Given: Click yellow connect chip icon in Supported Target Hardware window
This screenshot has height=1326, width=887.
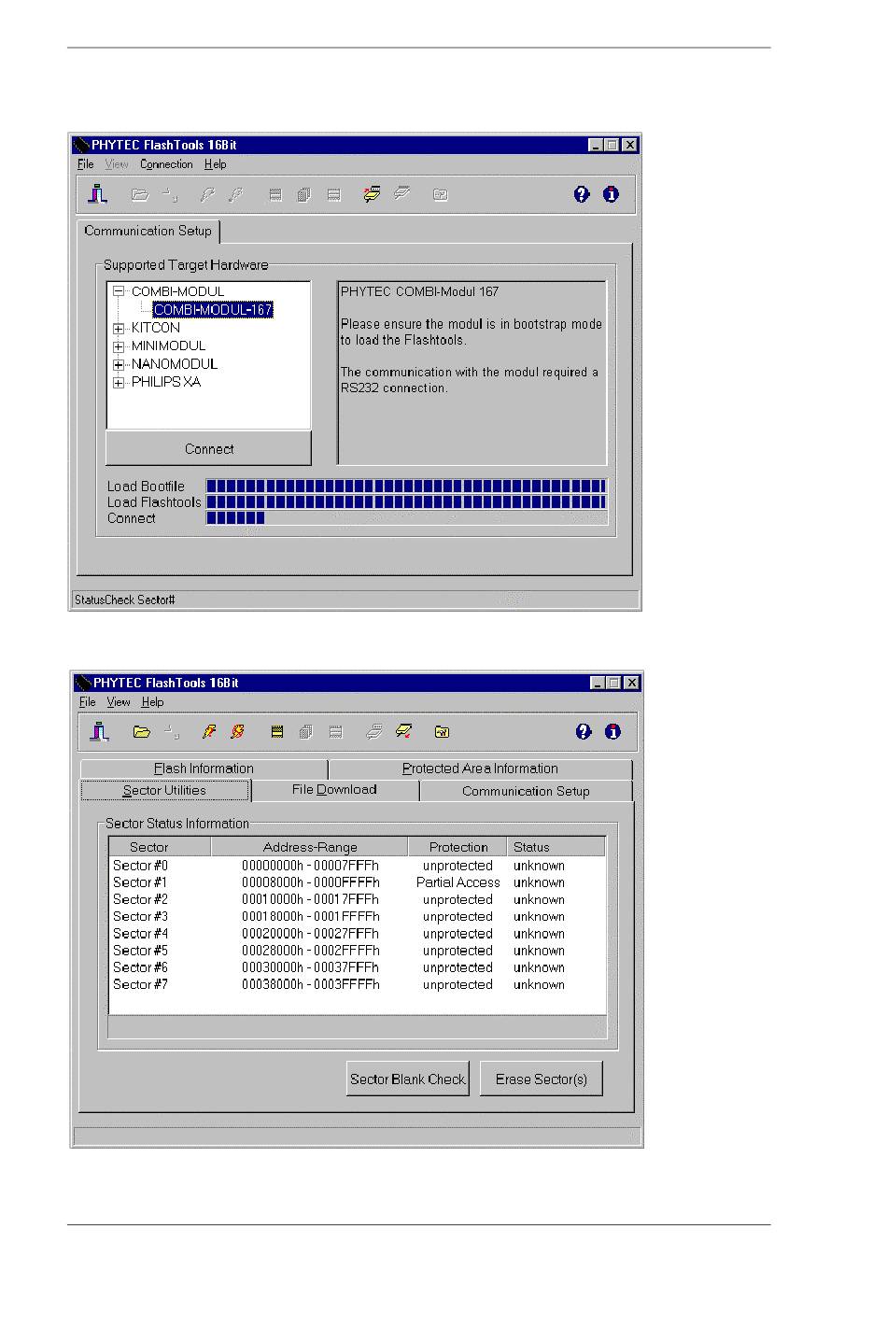Looking at the screenshot, I should (x=372, y=194).
